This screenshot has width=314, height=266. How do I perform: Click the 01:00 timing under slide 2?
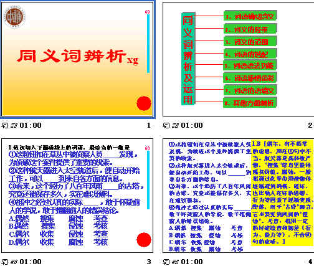click(192, 125)
